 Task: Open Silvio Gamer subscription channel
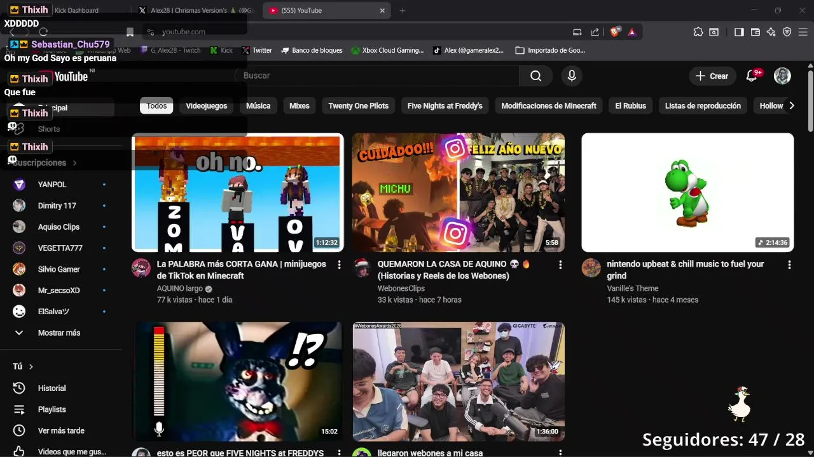tap(60, 269)
